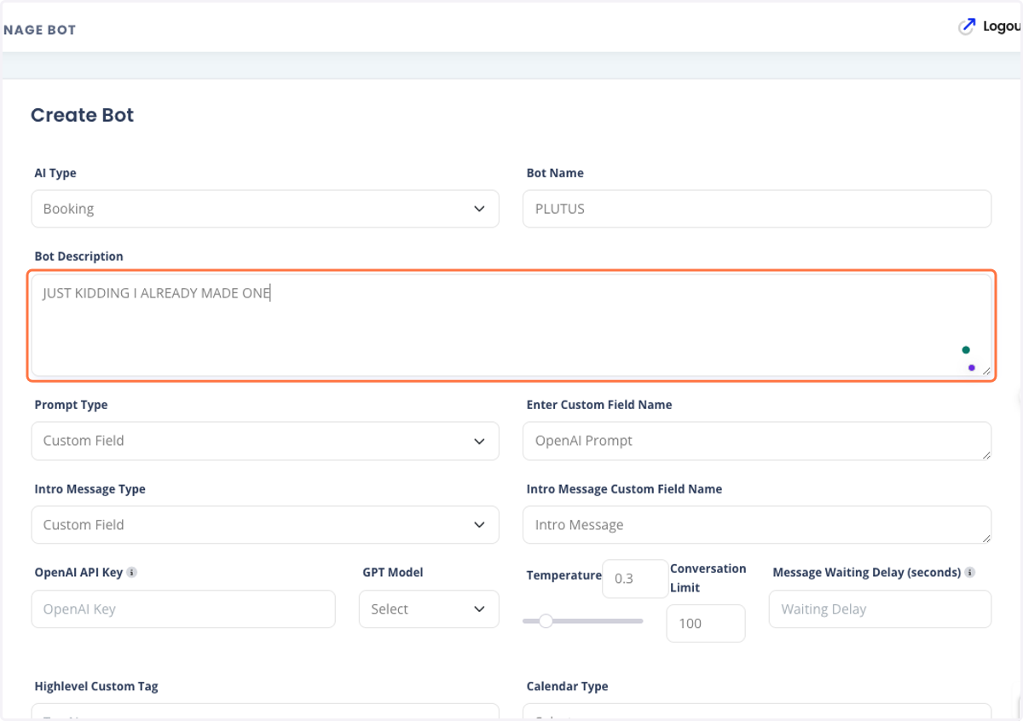
Task: Click the Bot Name field containing PLUTUS
Action: pyautogui.click(x=757, y=209)
